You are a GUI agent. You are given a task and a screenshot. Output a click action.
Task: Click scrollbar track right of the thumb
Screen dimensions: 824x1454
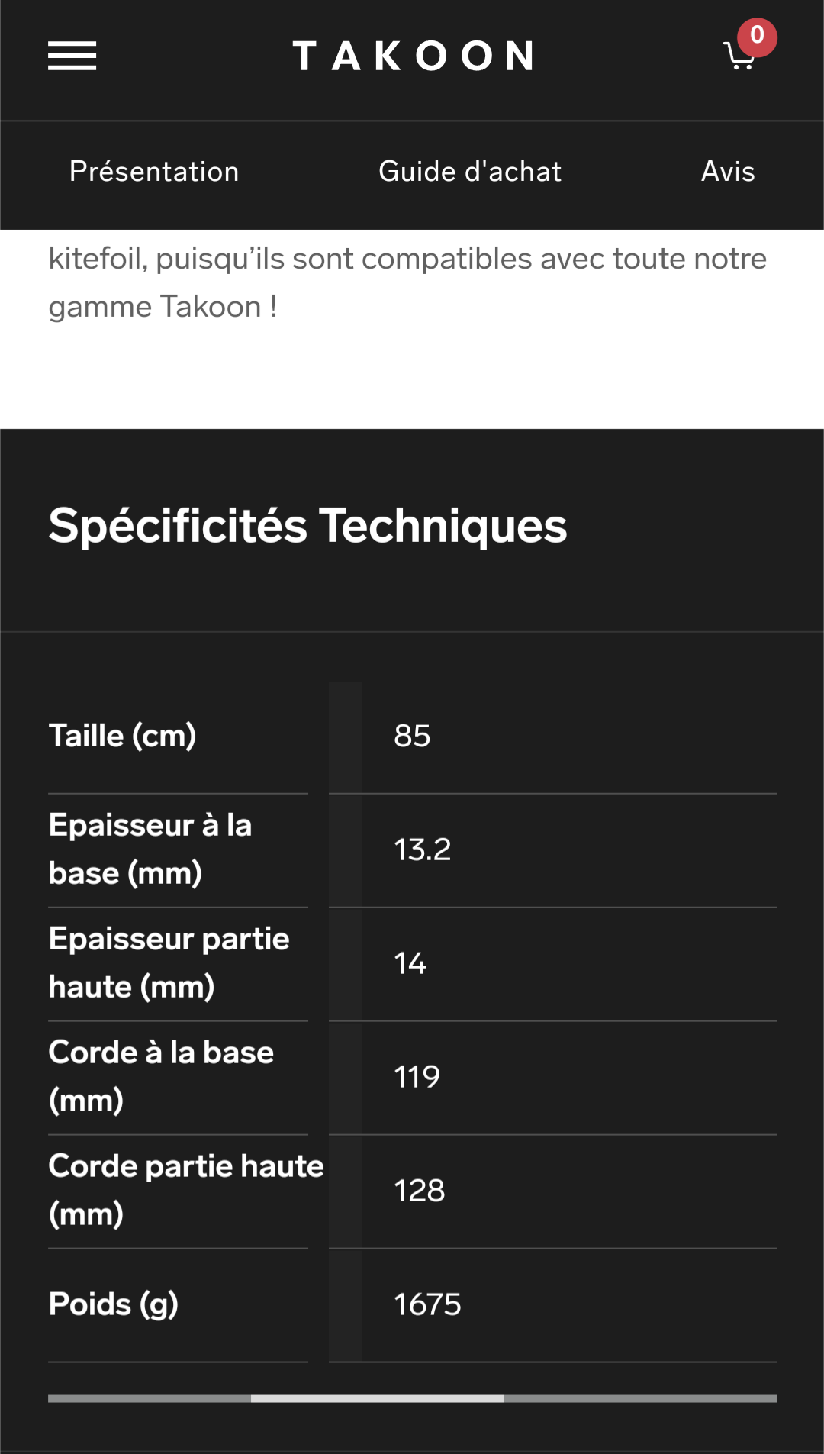point(641,1398)
